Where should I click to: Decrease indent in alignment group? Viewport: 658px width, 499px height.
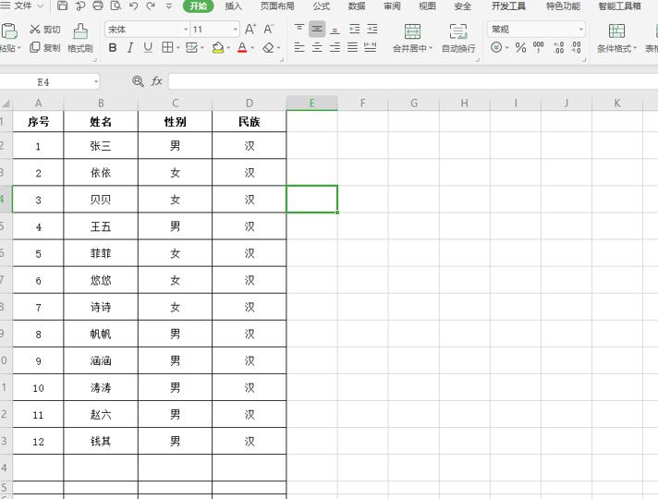355,29
